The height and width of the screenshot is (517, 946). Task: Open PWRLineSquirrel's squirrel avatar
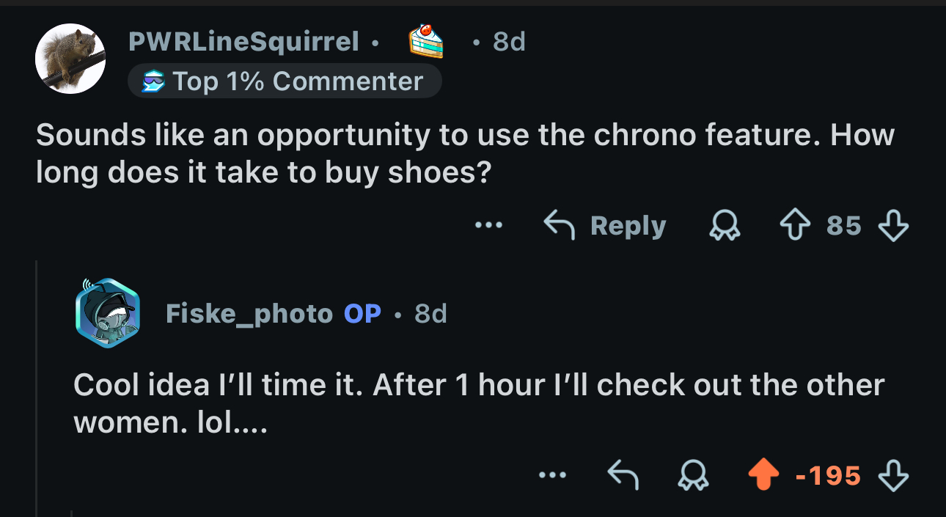[x=70, y=59]
